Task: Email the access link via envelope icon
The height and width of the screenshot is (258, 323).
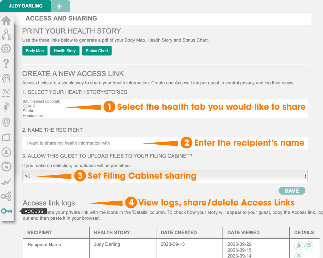Action: pyautogui.click(x=309, y=245)
